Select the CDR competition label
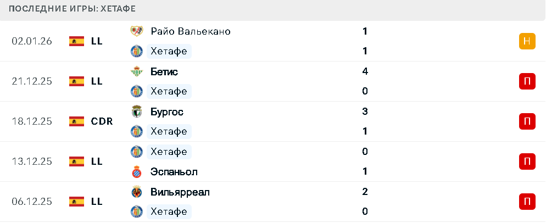Image resolution: width=546 pixels, height=223 pixels. pos(102,121)
